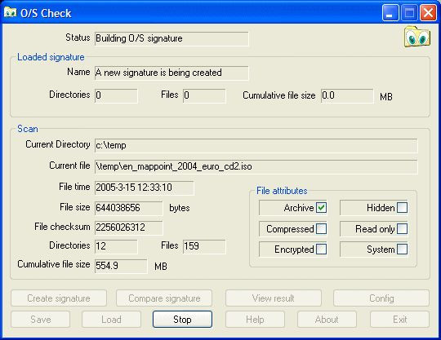Click the Scan Files field showing 159
The height and width of the screenshot is (340, 441).
pyautogui.click(x=204, y=246)
